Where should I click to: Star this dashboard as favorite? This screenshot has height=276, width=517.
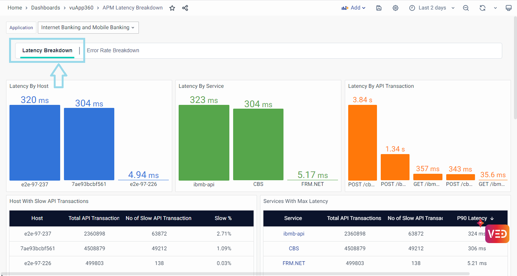(x=172, y=8)
